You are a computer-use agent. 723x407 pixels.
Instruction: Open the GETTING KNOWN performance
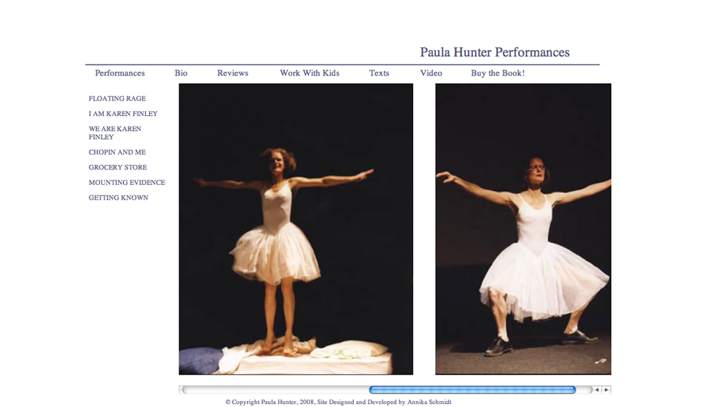(x=119, y=198)
